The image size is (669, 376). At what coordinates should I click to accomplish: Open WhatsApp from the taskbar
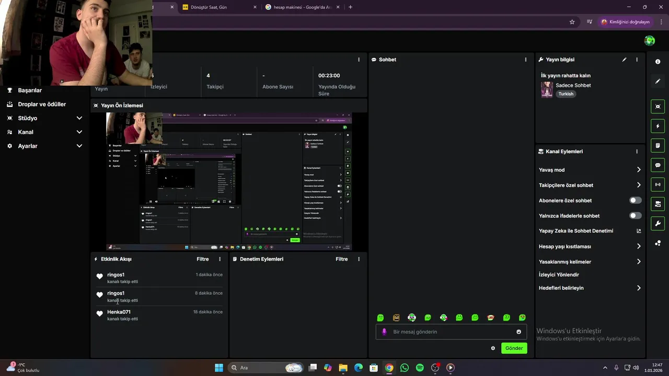pyautogui.click(x=405, y=368)
